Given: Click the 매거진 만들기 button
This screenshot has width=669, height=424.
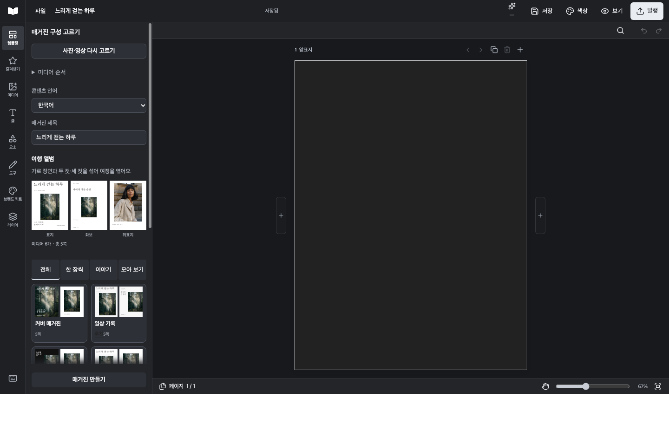Looking at the screenshot, I should coord(89,380).
